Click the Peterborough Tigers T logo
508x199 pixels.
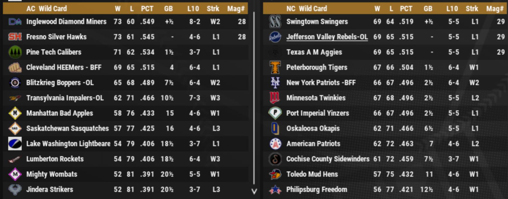(275, 68)
